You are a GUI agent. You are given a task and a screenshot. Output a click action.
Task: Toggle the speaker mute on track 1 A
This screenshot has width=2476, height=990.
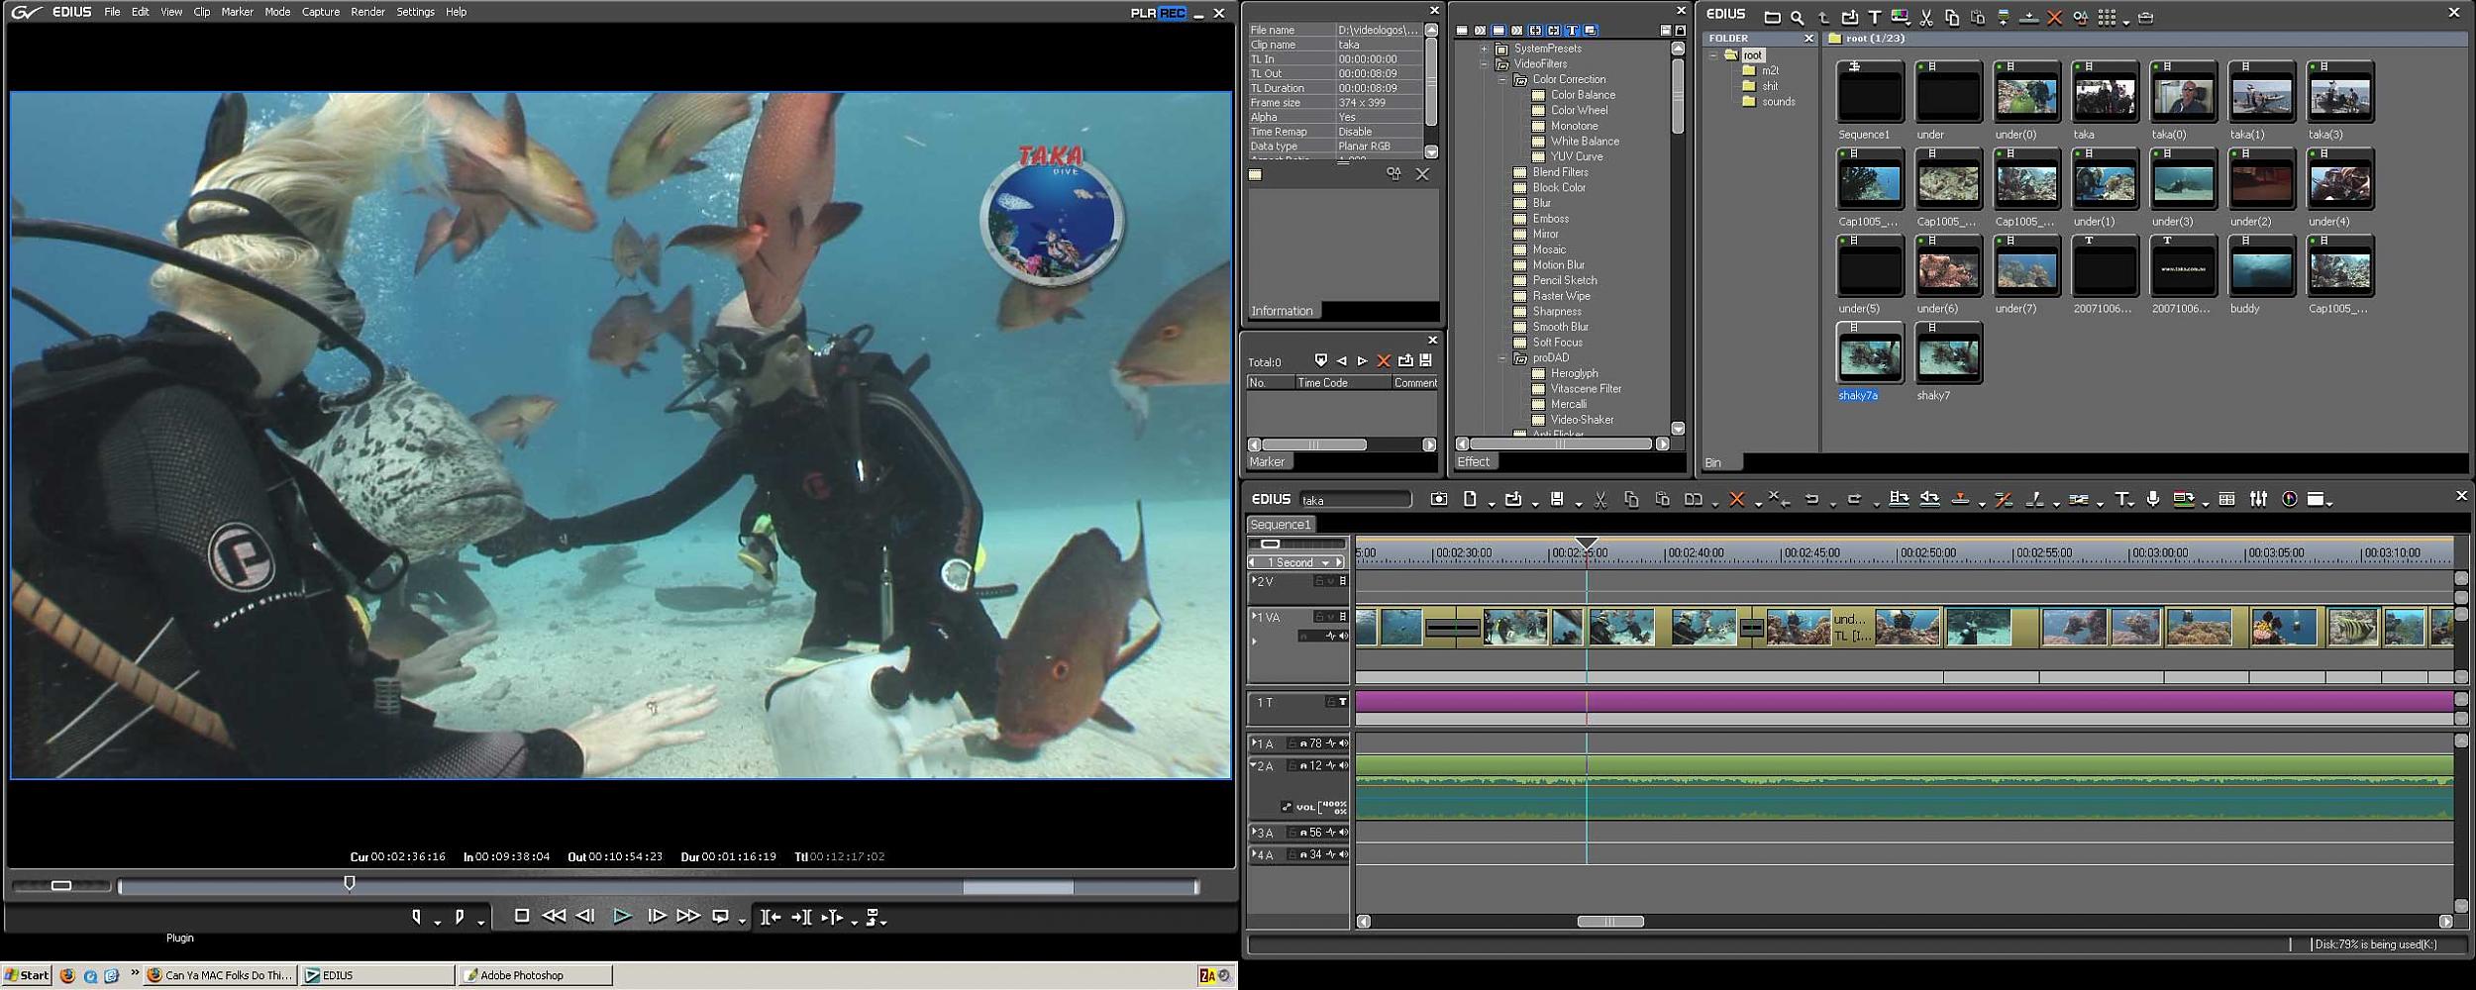(x=1343, y=743)
